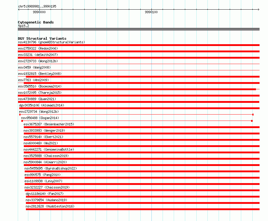Image resolution: width=268 pixels, height=221 pixels.
Task: Click the gray 5p15.2 cytogenetic band bar
Action: coord(139,29)
